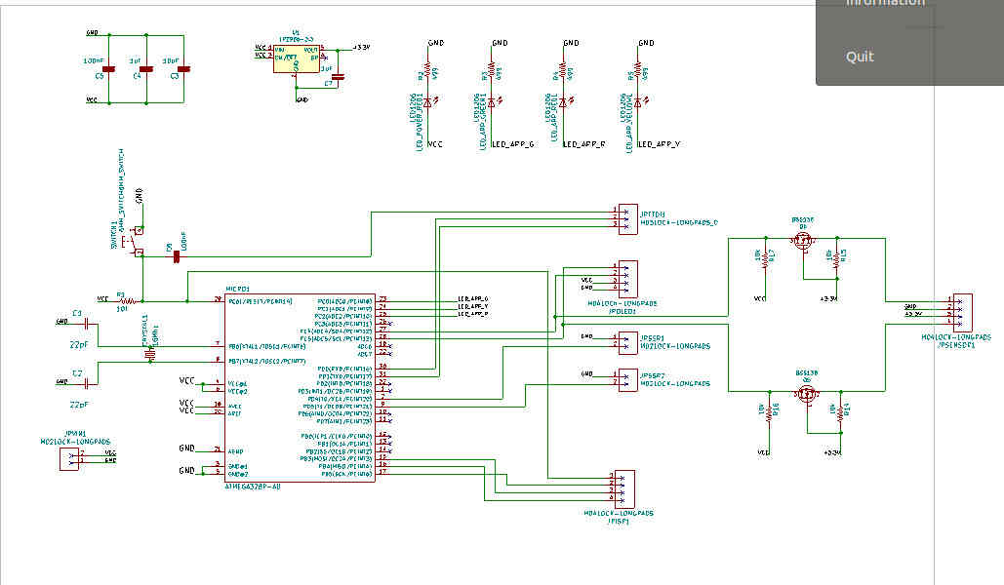Click the JPOLED1 reference label
The width and height of the screenshot is (1004, 585).
point(622,312)
